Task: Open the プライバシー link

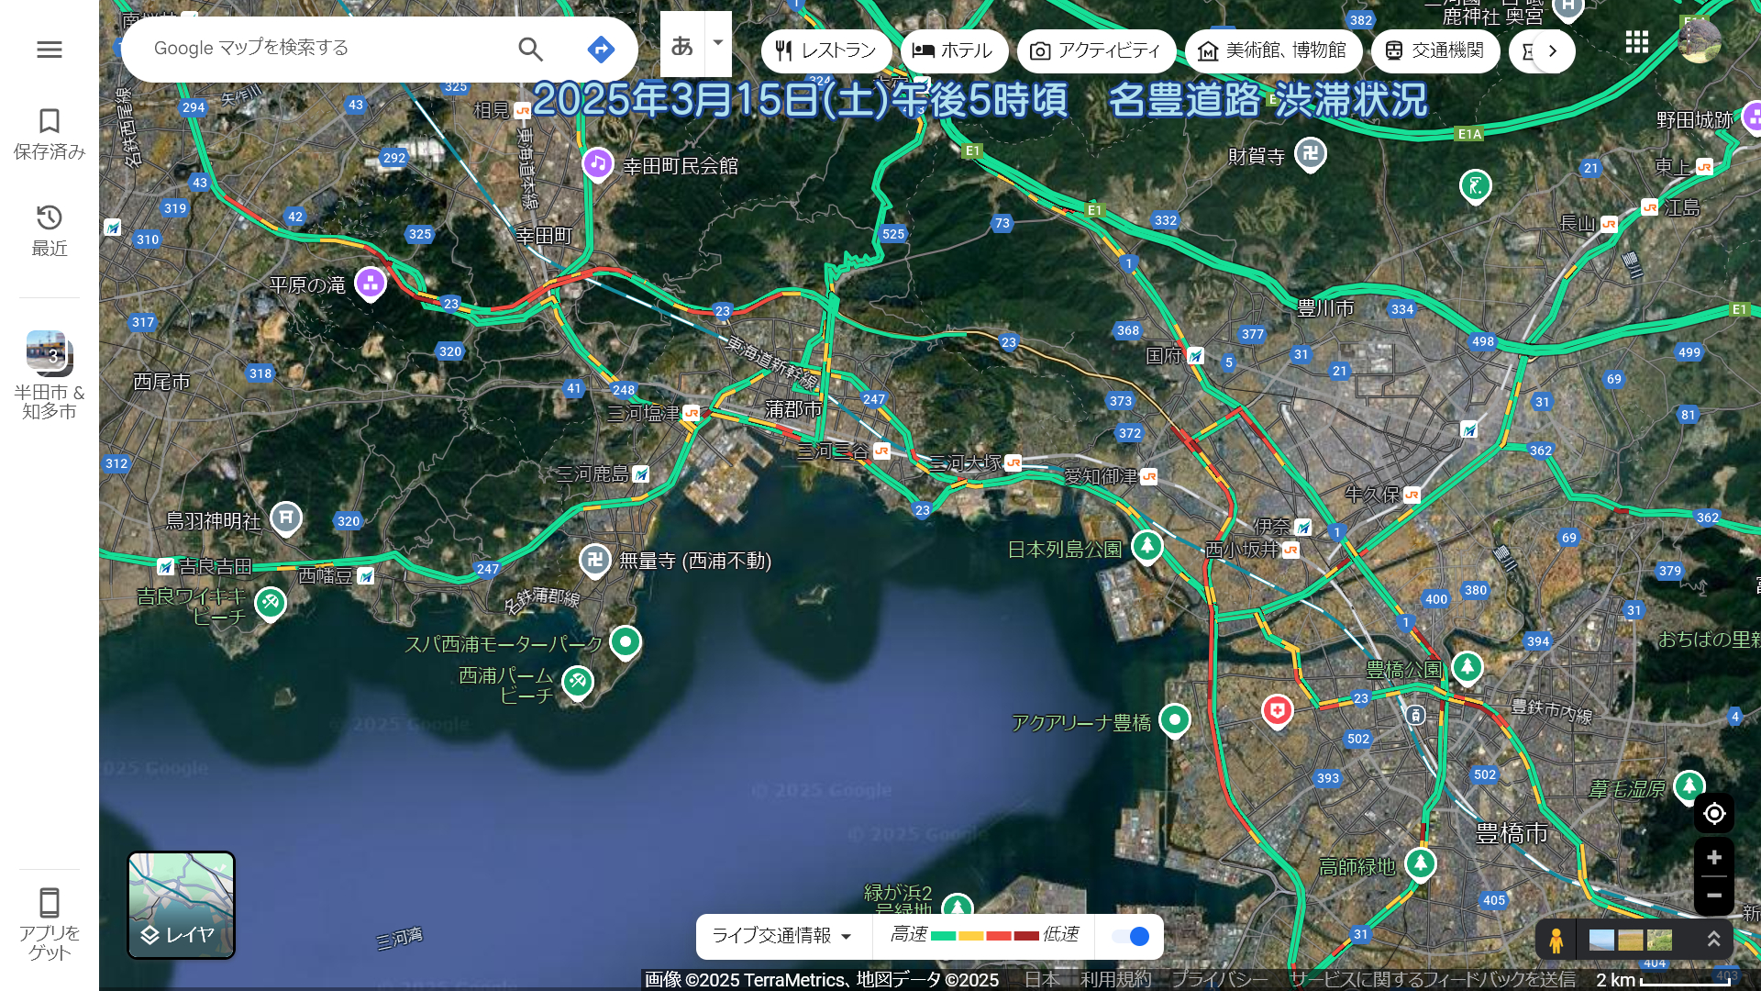Action: click(x=1220, y=980)
